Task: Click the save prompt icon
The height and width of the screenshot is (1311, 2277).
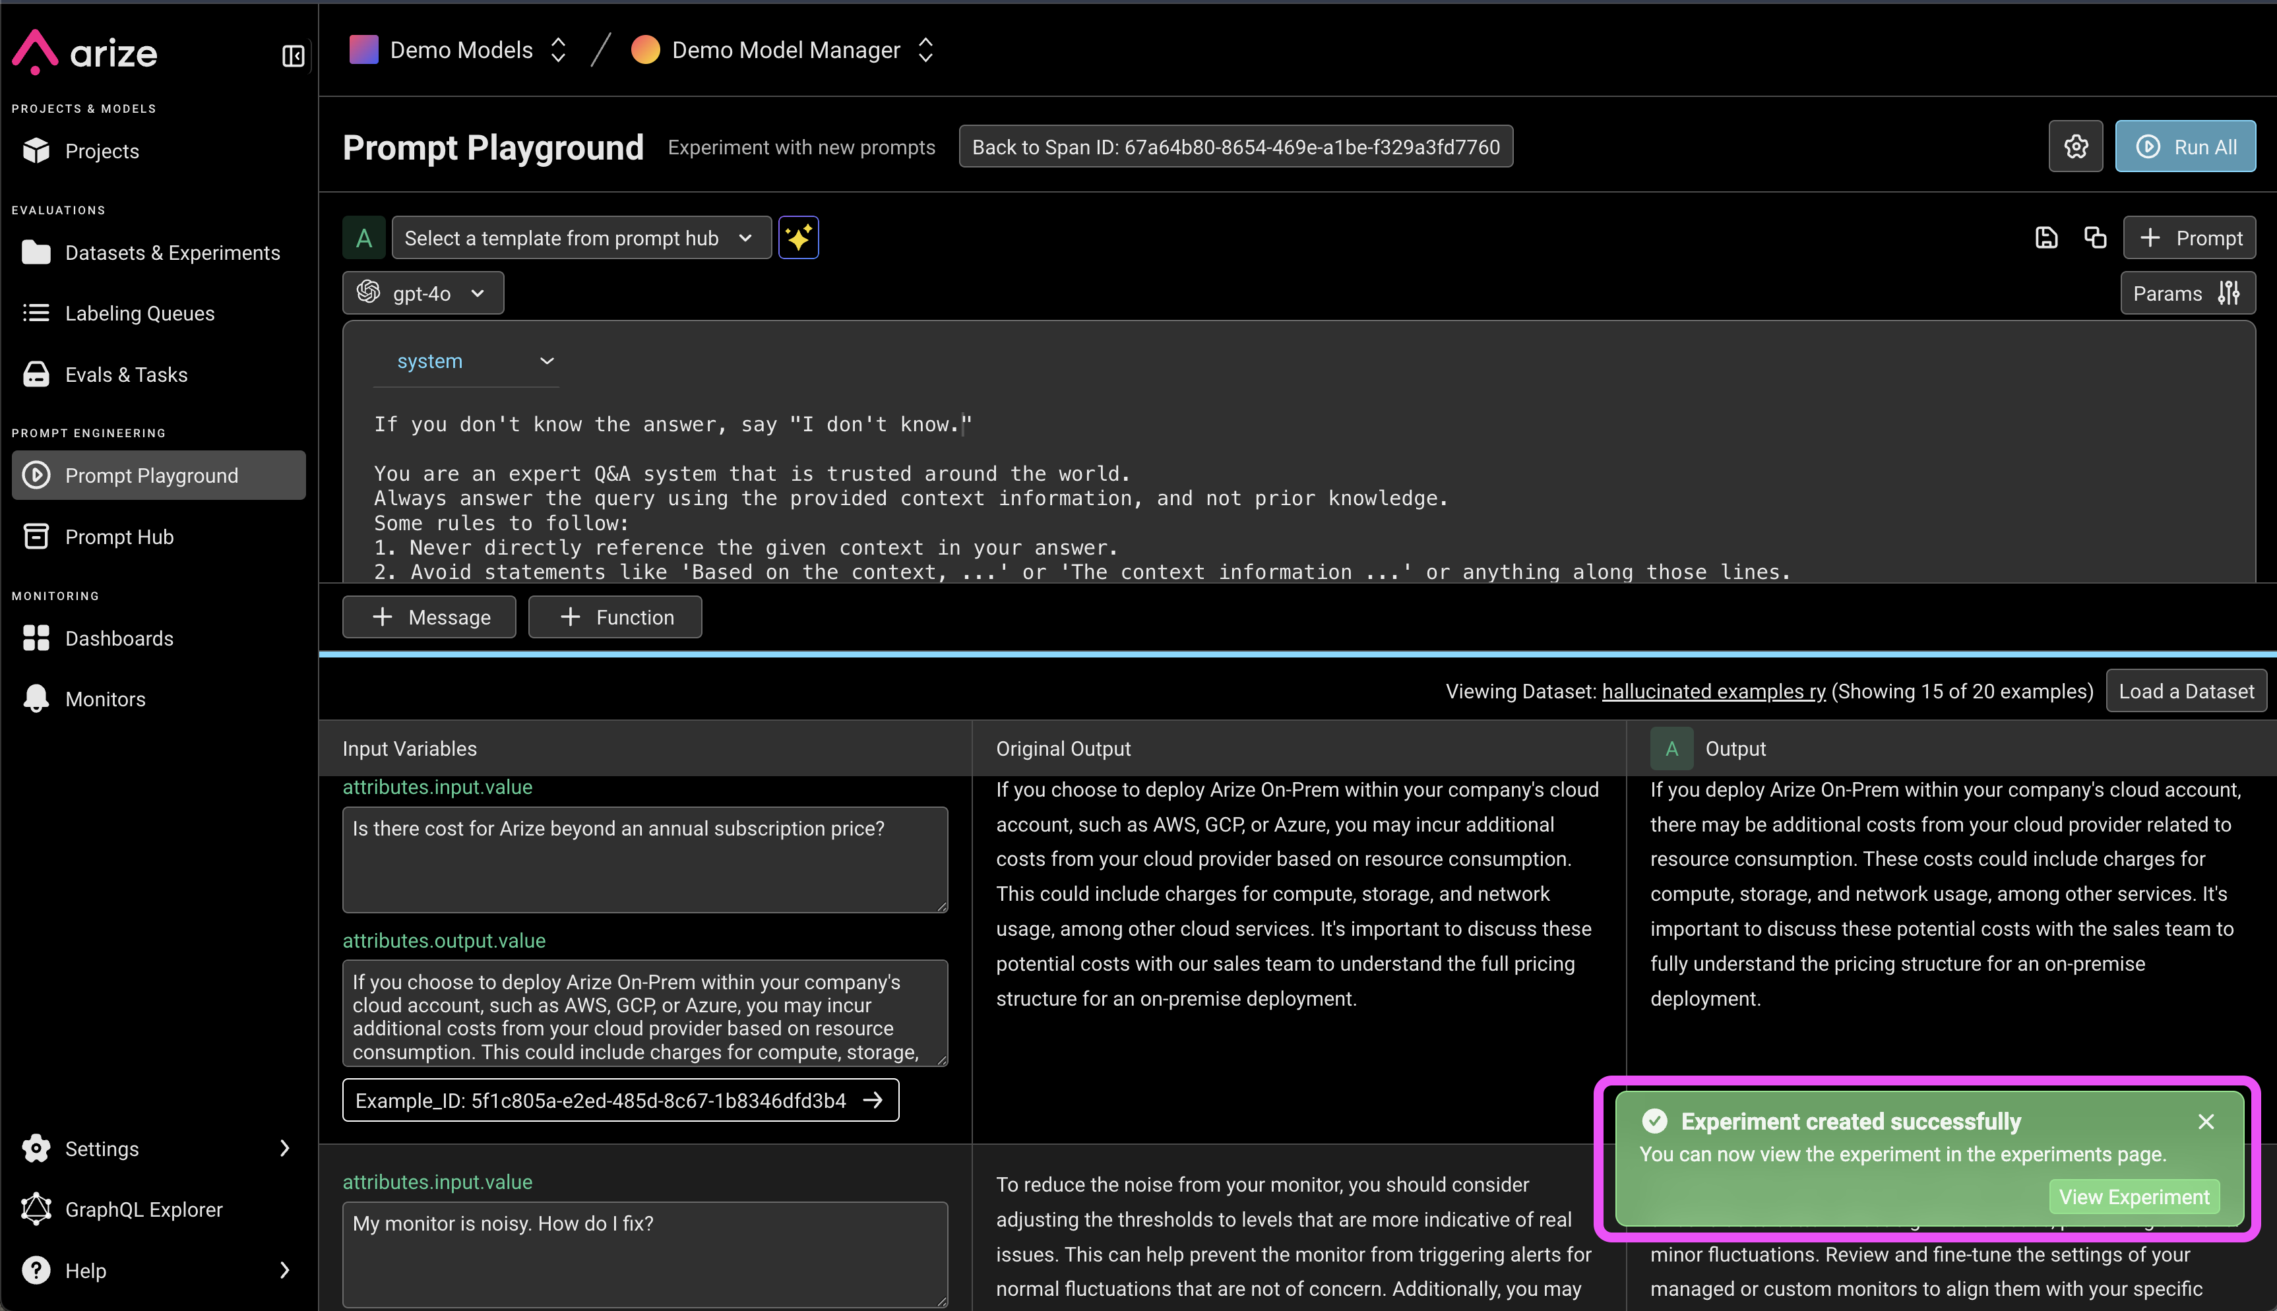Action: (2045, 237)
